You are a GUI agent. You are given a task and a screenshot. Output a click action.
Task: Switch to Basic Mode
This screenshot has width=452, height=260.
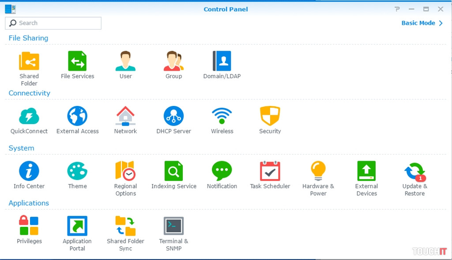[422, 23]
